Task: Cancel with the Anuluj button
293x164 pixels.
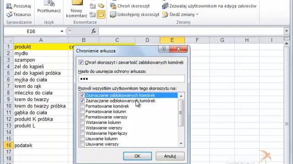Action: pyautogui.click(x=170, y=156)
